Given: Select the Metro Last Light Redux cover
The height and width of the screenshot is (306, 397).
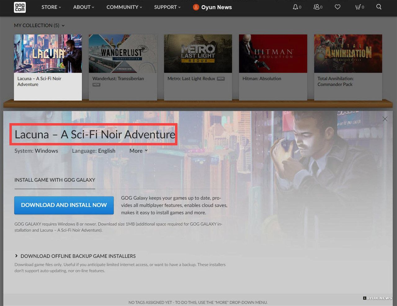Looking at the screenshot, I should click(198, 53).
